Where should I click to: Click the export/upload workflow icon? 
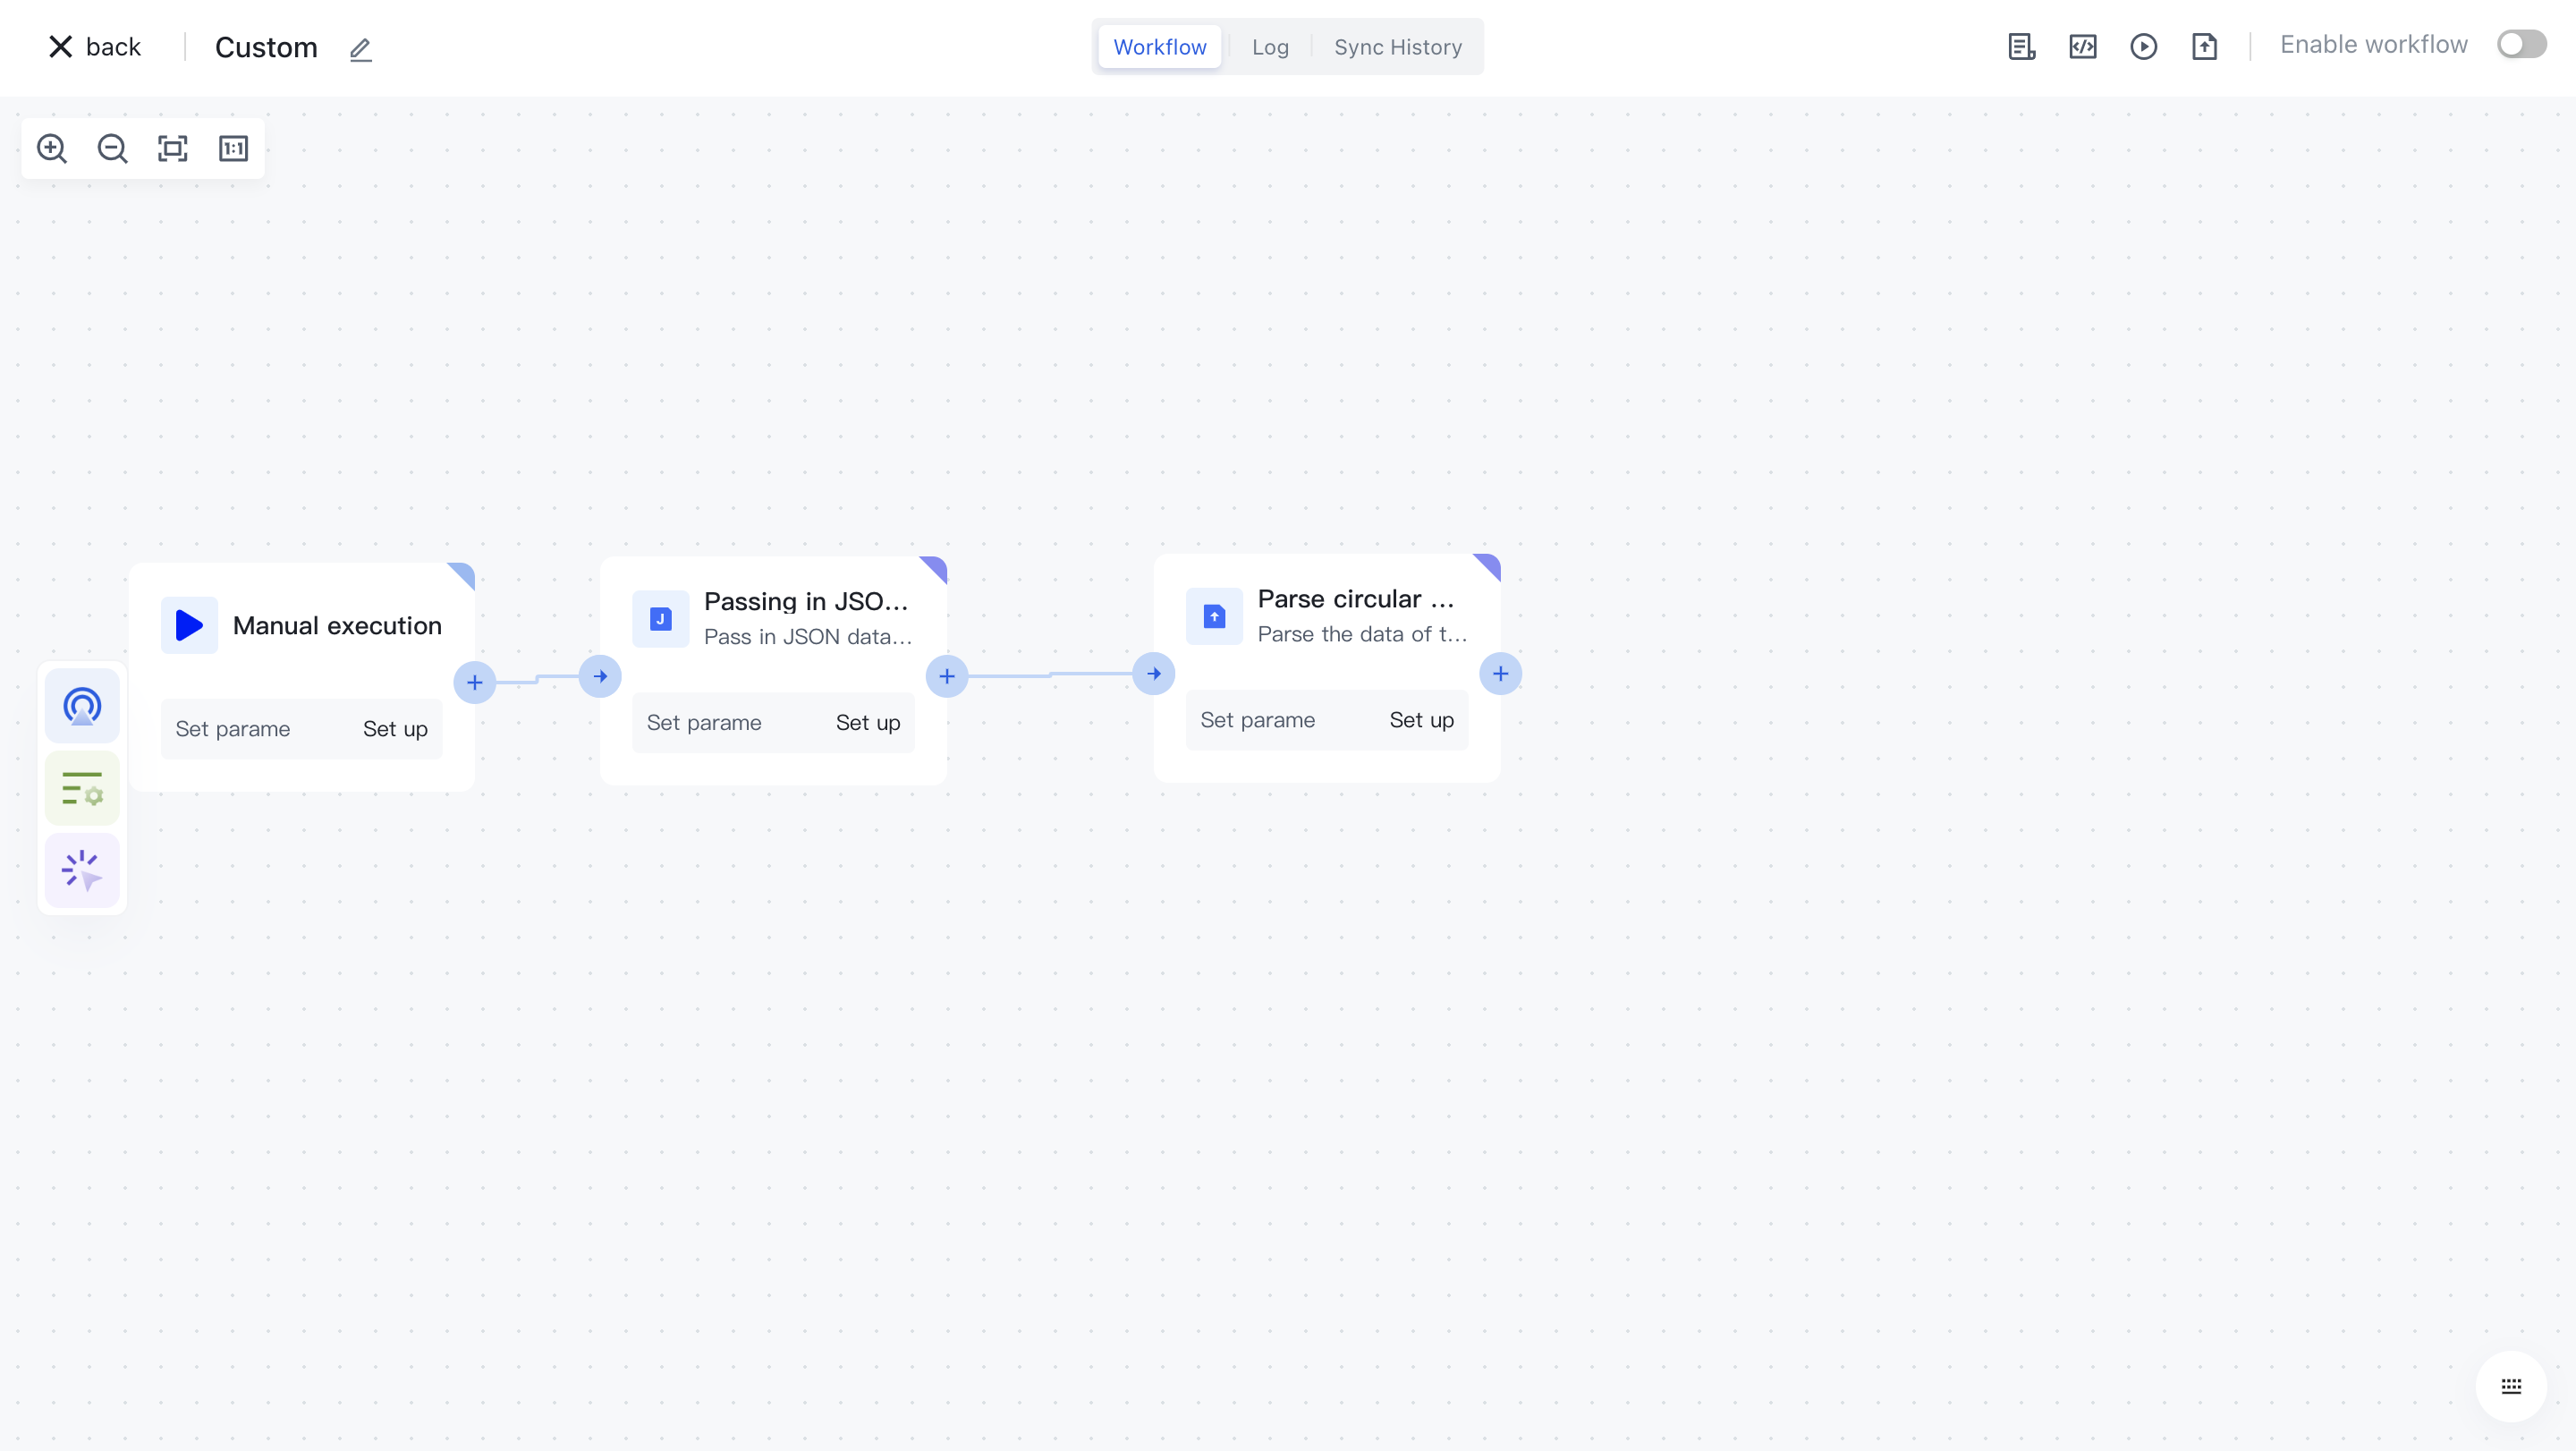pos(2205,46)
